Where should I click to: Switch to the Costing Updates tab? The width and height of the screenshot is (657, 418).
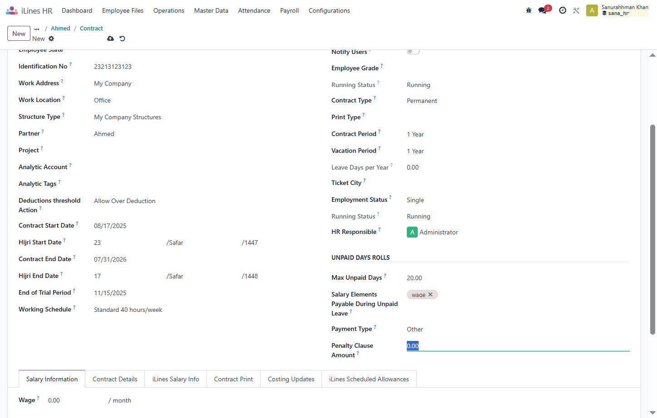click(x=291, y=379)
